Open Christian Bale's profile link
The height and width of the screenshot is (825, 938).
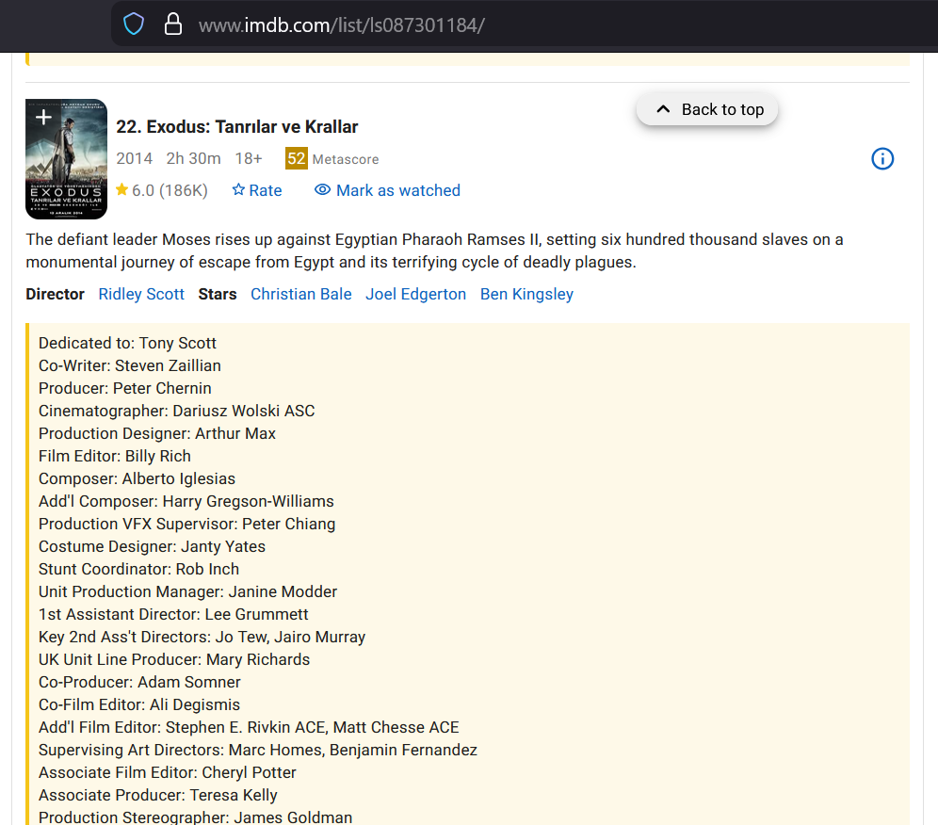click(x=300, y=294)
